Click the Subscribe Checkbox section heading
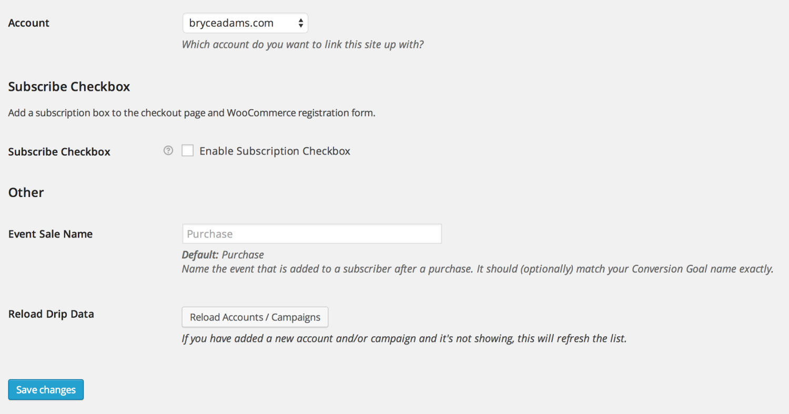 68,86
